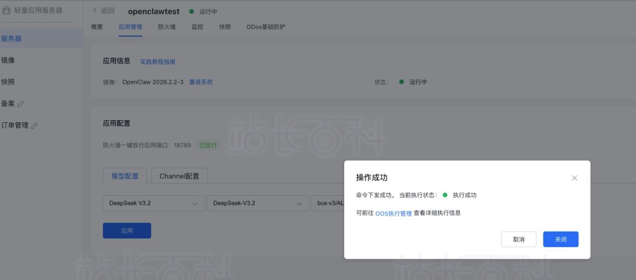Switch to the 防火墙 tab
This screenshot has height=280, width=636.
point(167,27)
